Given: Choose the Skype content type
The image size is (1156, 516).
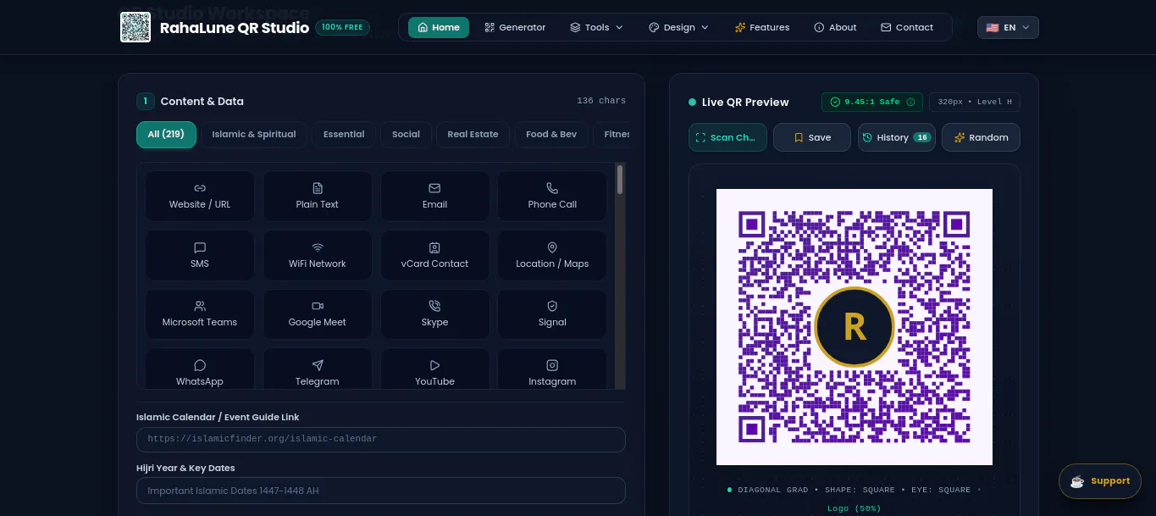Looking at the screenshot, I should point(434,313).
